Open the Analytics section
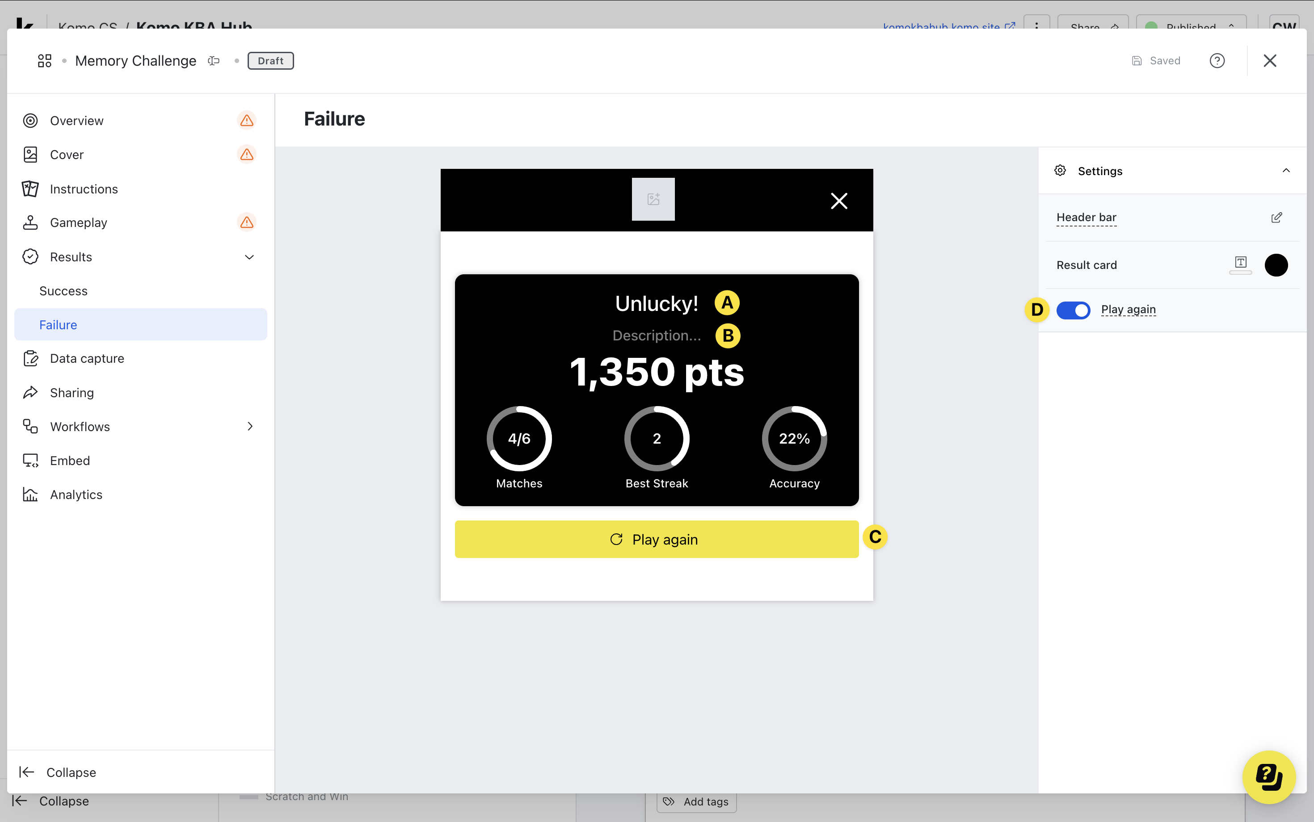The image size is (1314, 822). pos(76,495)
